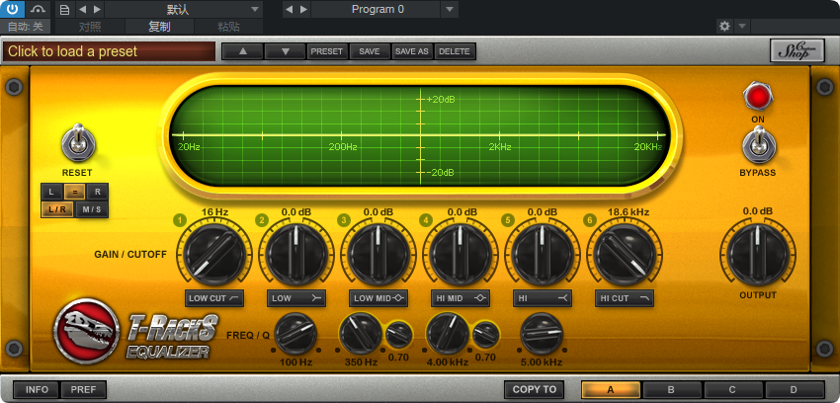Select previous program before Program 0

coord(289,9)
